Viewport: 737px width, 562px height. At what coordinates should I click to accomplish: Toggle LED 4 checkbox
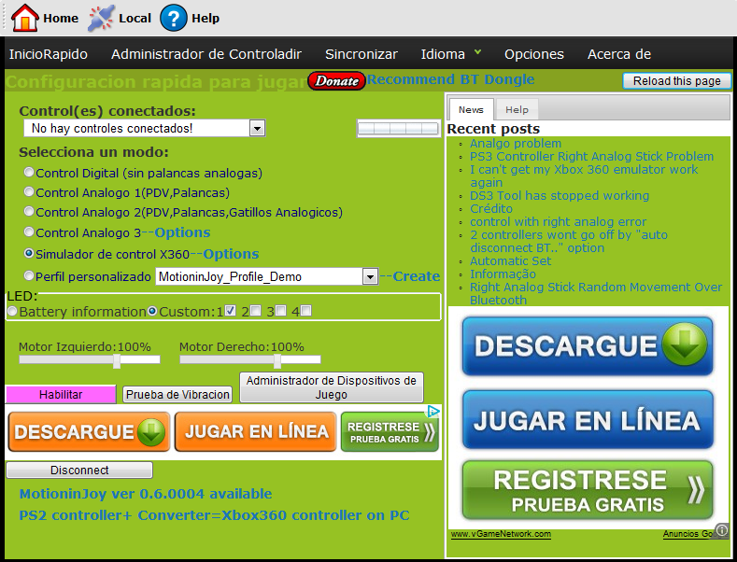[306, 311]
